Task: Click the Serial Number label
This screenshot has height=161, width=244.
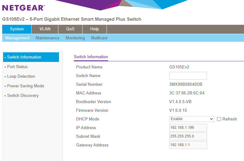Action: tap(89, 84)
